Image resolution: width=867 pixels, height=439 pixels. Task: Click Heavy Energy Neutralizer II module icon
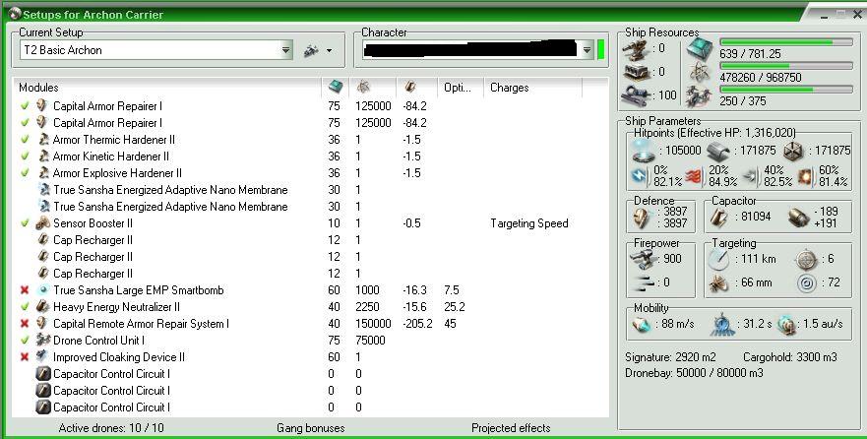click(42, 307)
